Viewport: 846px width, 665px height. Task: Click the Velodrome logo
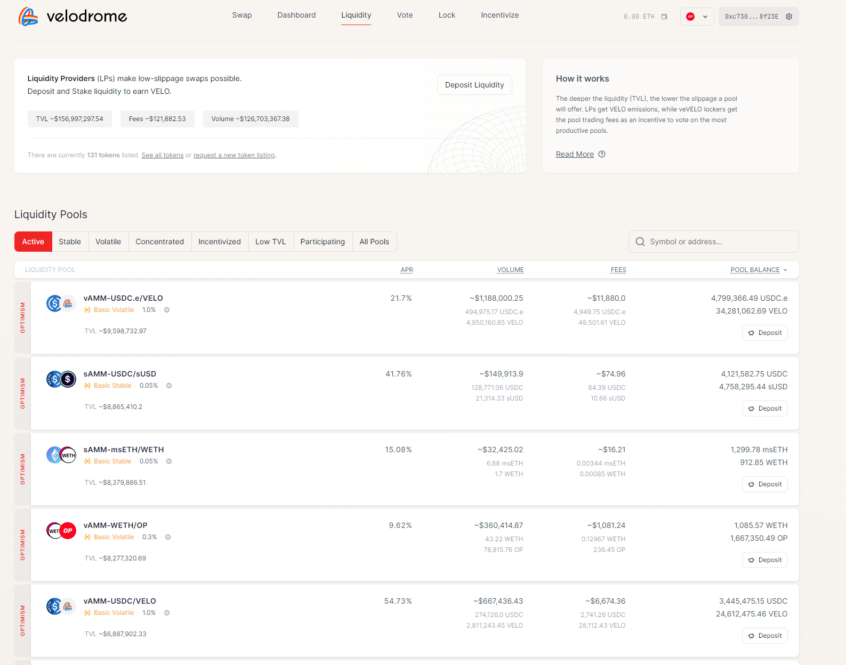(x=72, y=17)
